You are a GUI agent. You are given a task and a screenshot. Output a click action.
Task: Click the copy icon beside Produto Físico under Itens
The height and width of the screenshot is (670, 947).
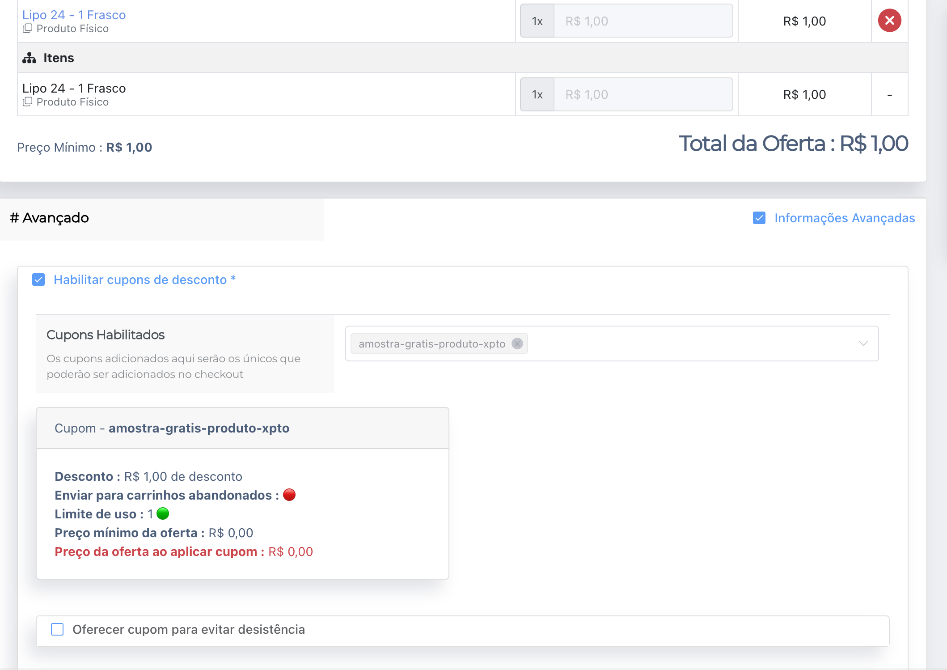(x=28, y=102)
